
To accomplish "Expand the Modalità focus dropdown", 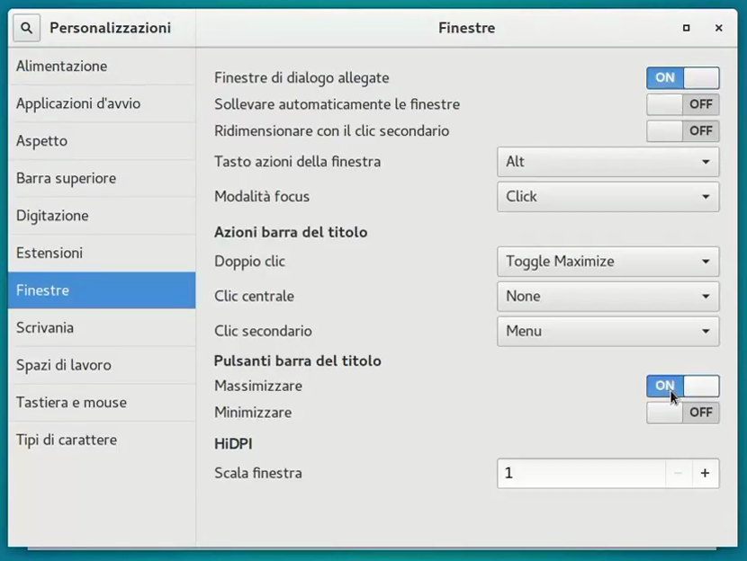I will tap(607, 197).
